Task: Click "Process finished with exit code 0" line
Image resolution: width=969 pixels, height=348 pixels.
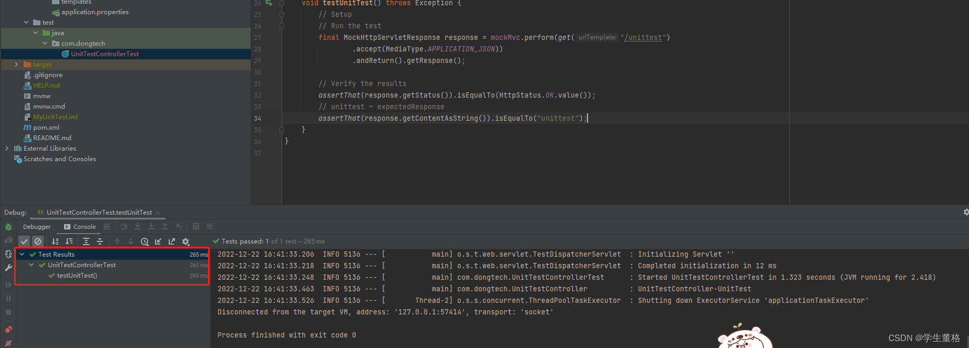Action: click(x=287, y=335)
